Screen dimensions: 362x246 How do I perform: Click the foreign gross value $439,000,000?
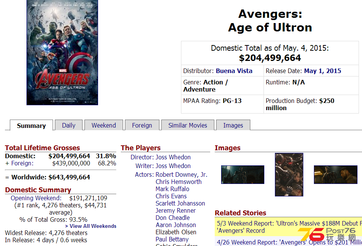click(71, 163)
